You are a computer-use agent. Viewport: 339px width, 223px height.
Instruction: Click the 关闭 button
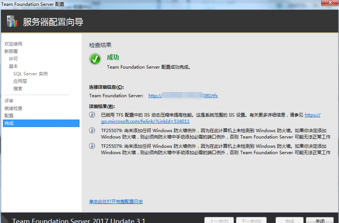point(320,220)
